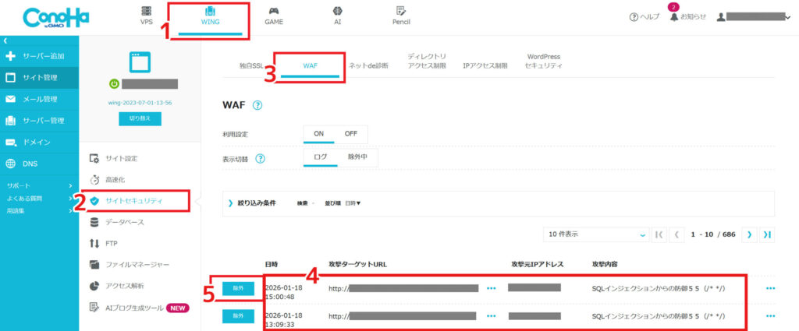This screenshot has height=331, width=799.
Task: Click the 切り替え server switch button
Action: click(140, 118)
